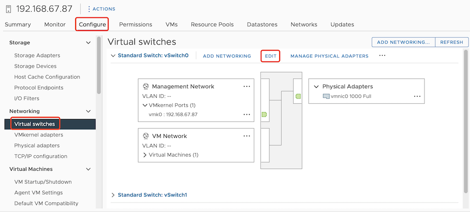The height and width of the screenshot is (212, 470).
Task: Collapse the Standard Switch vSwitch0 section
Action: (x=113, y=55)
